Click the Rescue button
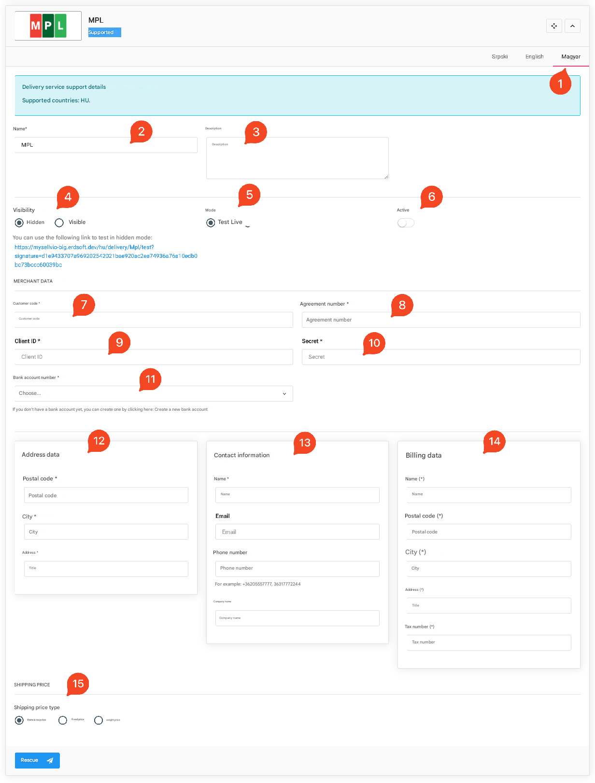This screenshot has width=595, height=783. click(x=37, y=760)
